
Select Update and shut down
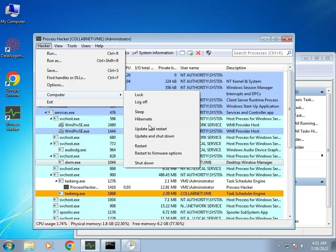[x=162, y=136]
